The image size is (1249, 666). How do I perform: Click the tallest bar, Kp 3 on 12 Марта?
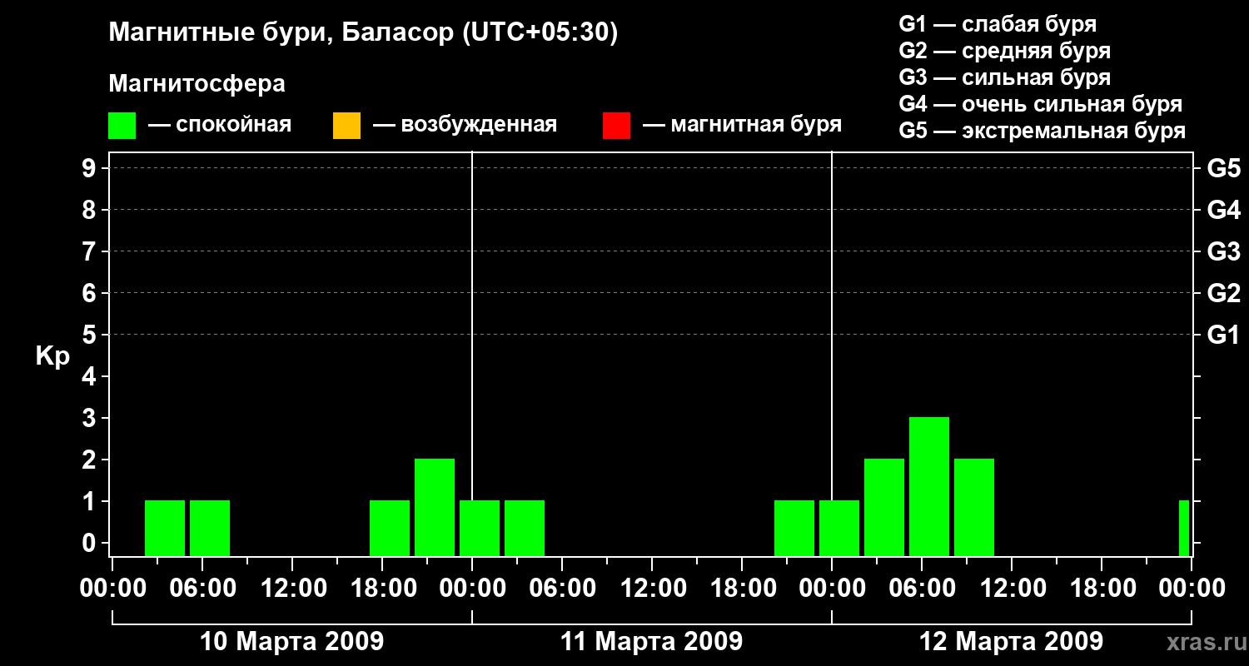pyautogui.click(x=929, y=486)
